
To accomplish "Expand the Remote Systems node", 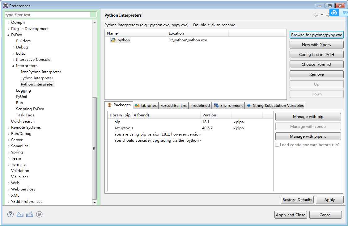I will pyautogui.click(x=8, y=128).
